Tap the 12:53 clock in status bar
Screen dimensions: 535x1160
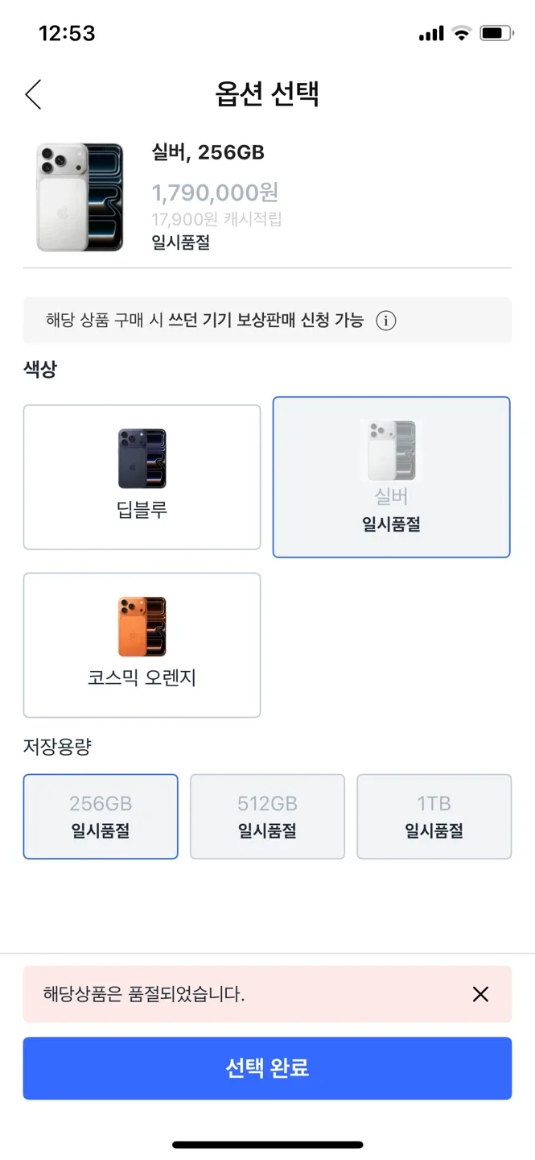pos(67,33)
